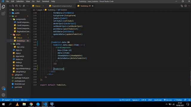Open the errors and warnings status item
This screenshot has height=107, width=191.
[x=25, y=100]
